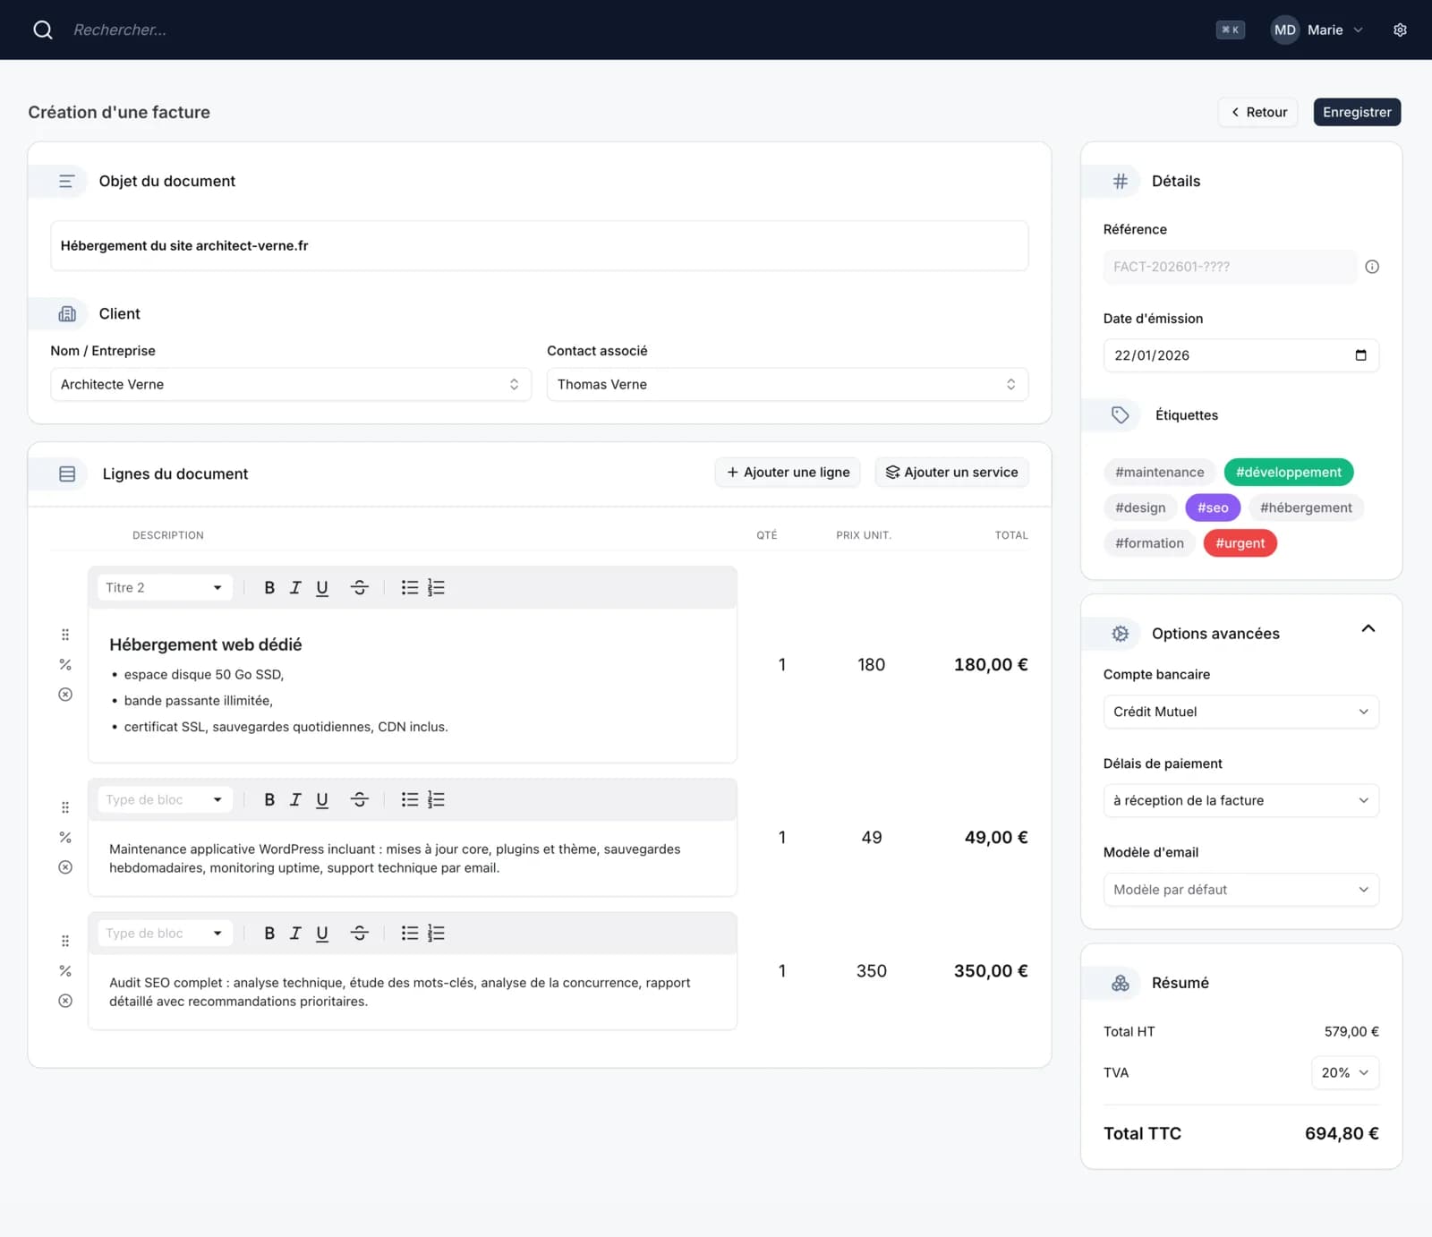Open the Compte bancaire dropdown
1432x1237 pixels.
(x=1240, y=712)
